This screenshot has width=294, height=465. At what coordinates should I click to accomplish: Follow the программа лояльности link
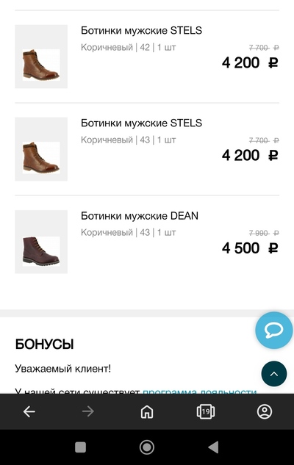pos(200,391)
